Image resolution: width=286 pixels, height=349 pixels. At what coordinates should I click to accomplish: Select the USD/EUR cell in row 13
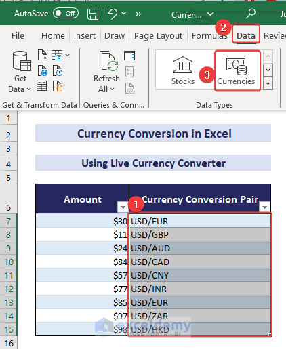tap(200, 302)
